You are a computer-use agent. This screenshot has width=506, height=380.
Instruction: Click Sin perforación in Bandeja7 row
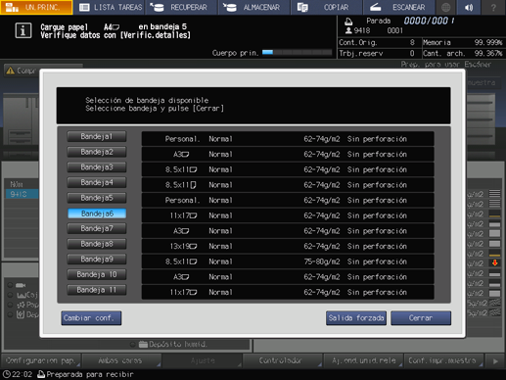[377, 231]
